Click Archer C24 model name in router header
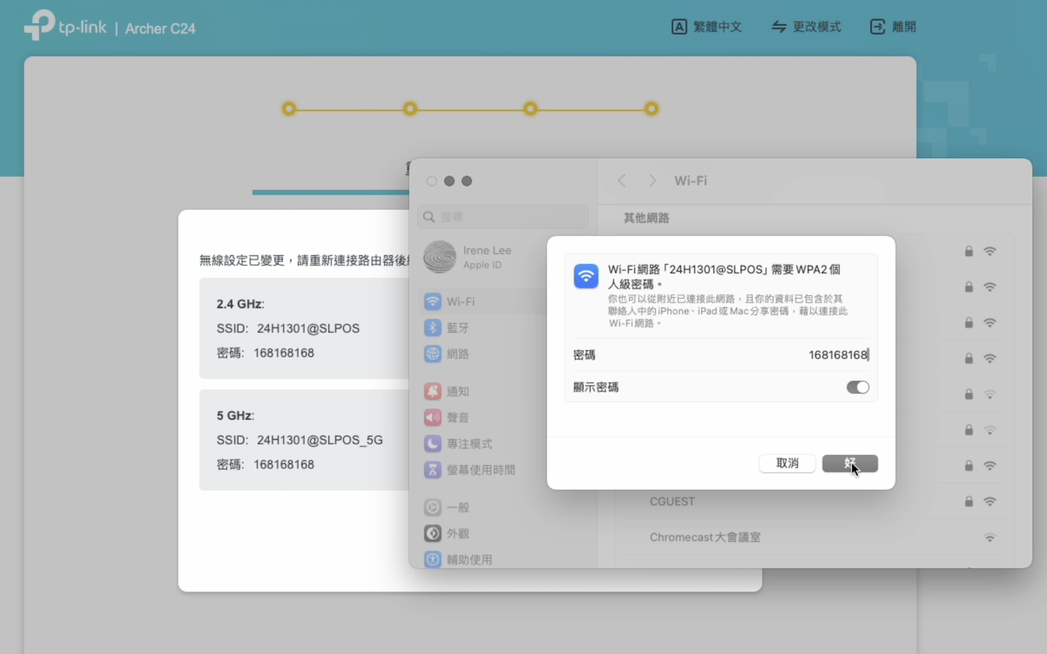 pos(160,29)
